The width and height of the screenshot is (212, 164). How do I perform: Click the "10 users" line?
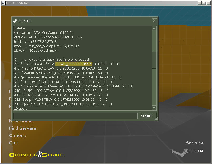(x=21, y=108)
